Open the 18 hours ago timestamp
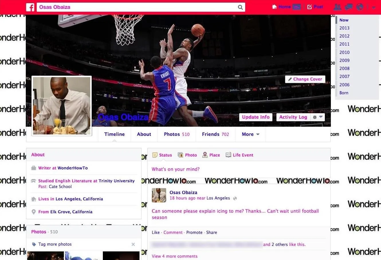381x260 pixels. pos(182,198)
